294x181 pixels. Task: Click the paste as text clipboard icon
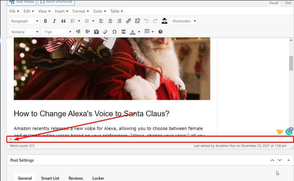point(96,32)
